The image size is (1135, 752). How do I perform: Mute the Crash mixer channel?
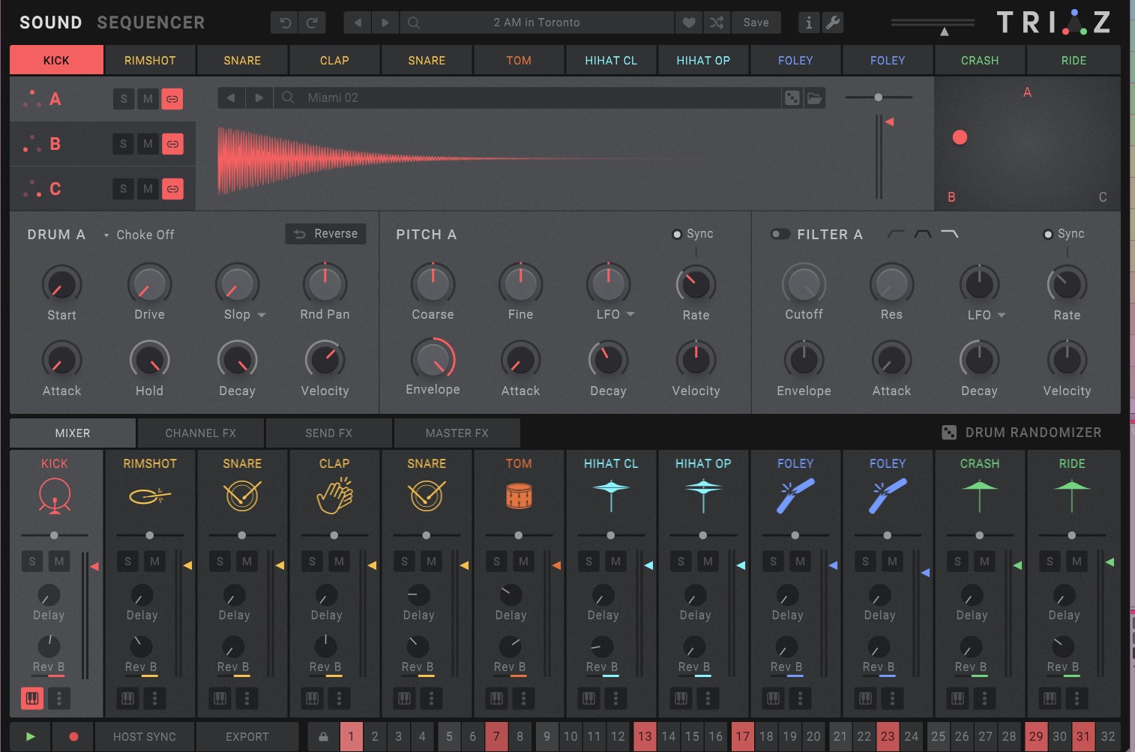pyautogui.click(x=984, y=562)
